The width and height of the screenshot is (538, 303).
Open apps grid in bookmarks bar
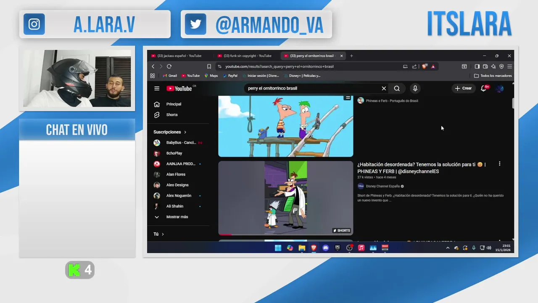click(x=152, y=76)
